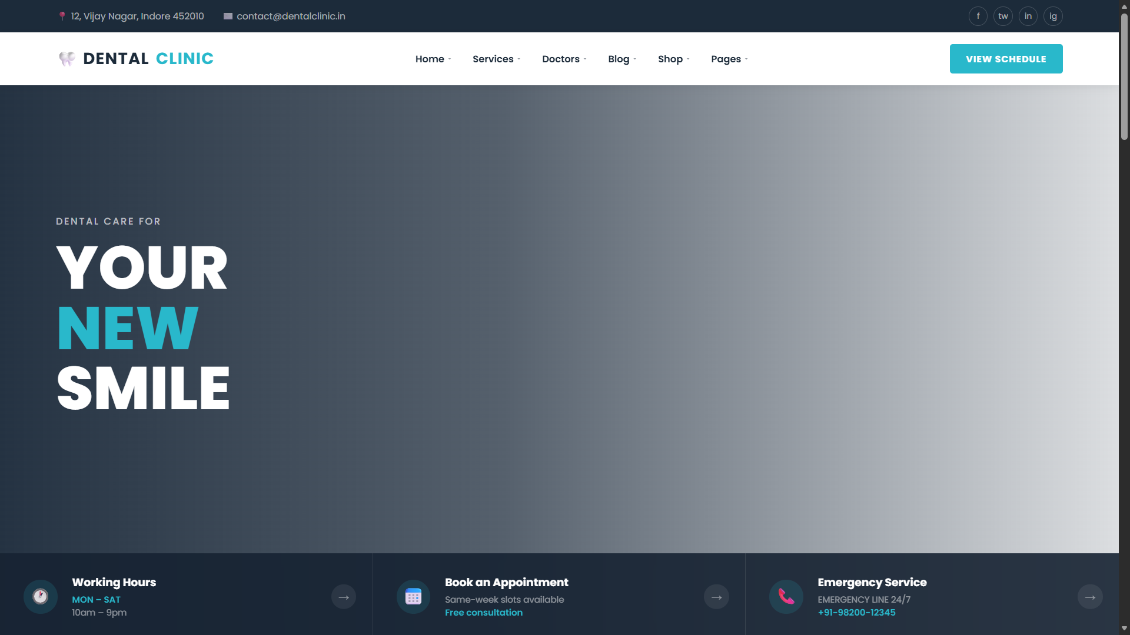Click the tooth logo icon
This screenshot has height=635, width=1130.
coord(67,58)
